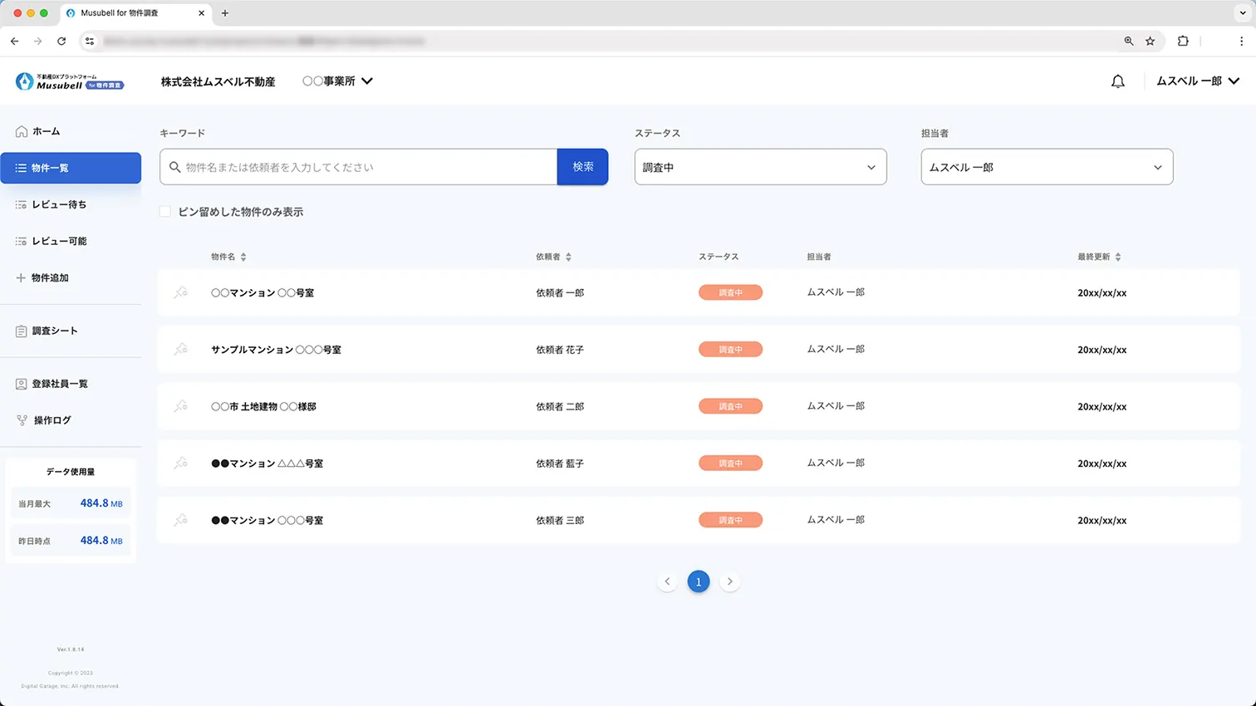Select the Musubell for 物件調査 browser tab
This screenshot has width=1256, height=706.
(x=129, y=13)
